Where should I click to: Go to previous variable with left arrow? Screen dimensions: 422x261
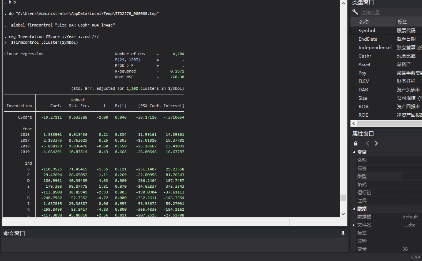point(367,144)
